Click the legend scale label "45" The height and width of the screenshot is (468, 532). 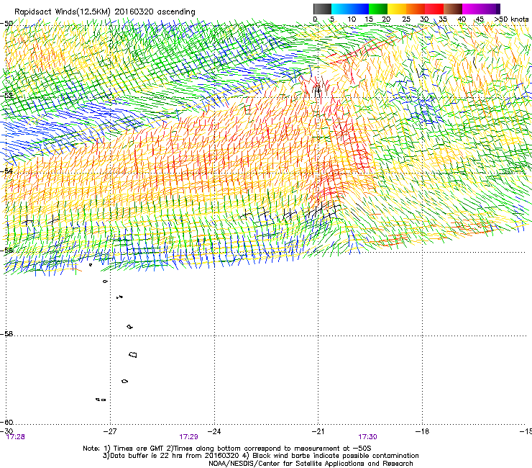pyautogui.click(x=480, y=19)
